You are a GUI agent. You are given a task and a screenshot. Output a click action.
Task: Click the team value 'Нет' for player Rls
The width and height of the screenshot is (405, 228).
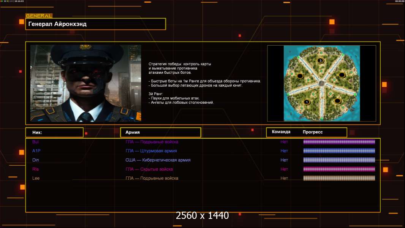pos(284,169)
